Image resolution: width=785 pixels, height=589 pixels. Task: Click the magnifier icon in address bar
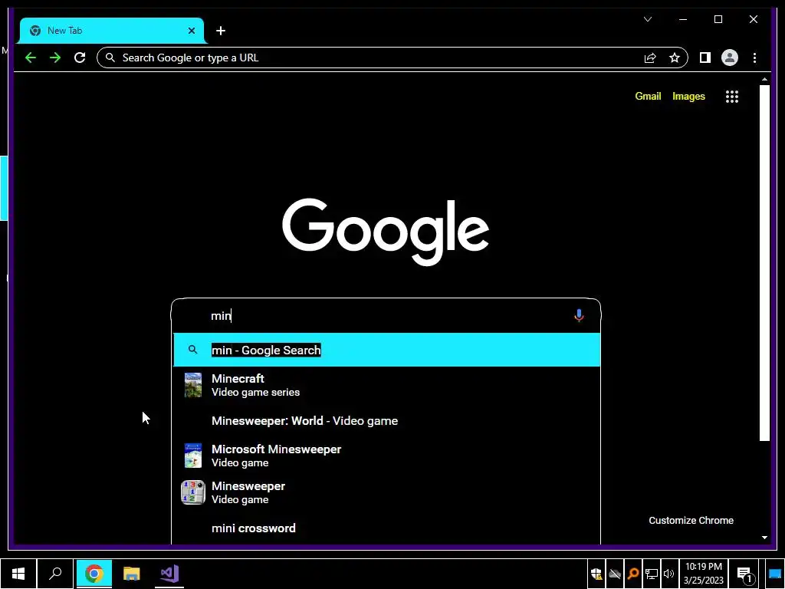click(110, 58)
